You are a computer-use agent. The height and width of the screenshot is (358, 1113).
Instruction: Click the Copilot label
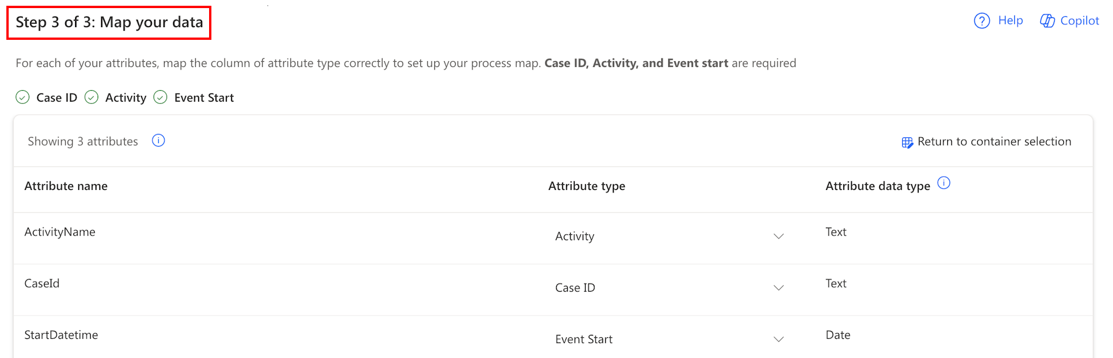click(x=1080, y=21)
